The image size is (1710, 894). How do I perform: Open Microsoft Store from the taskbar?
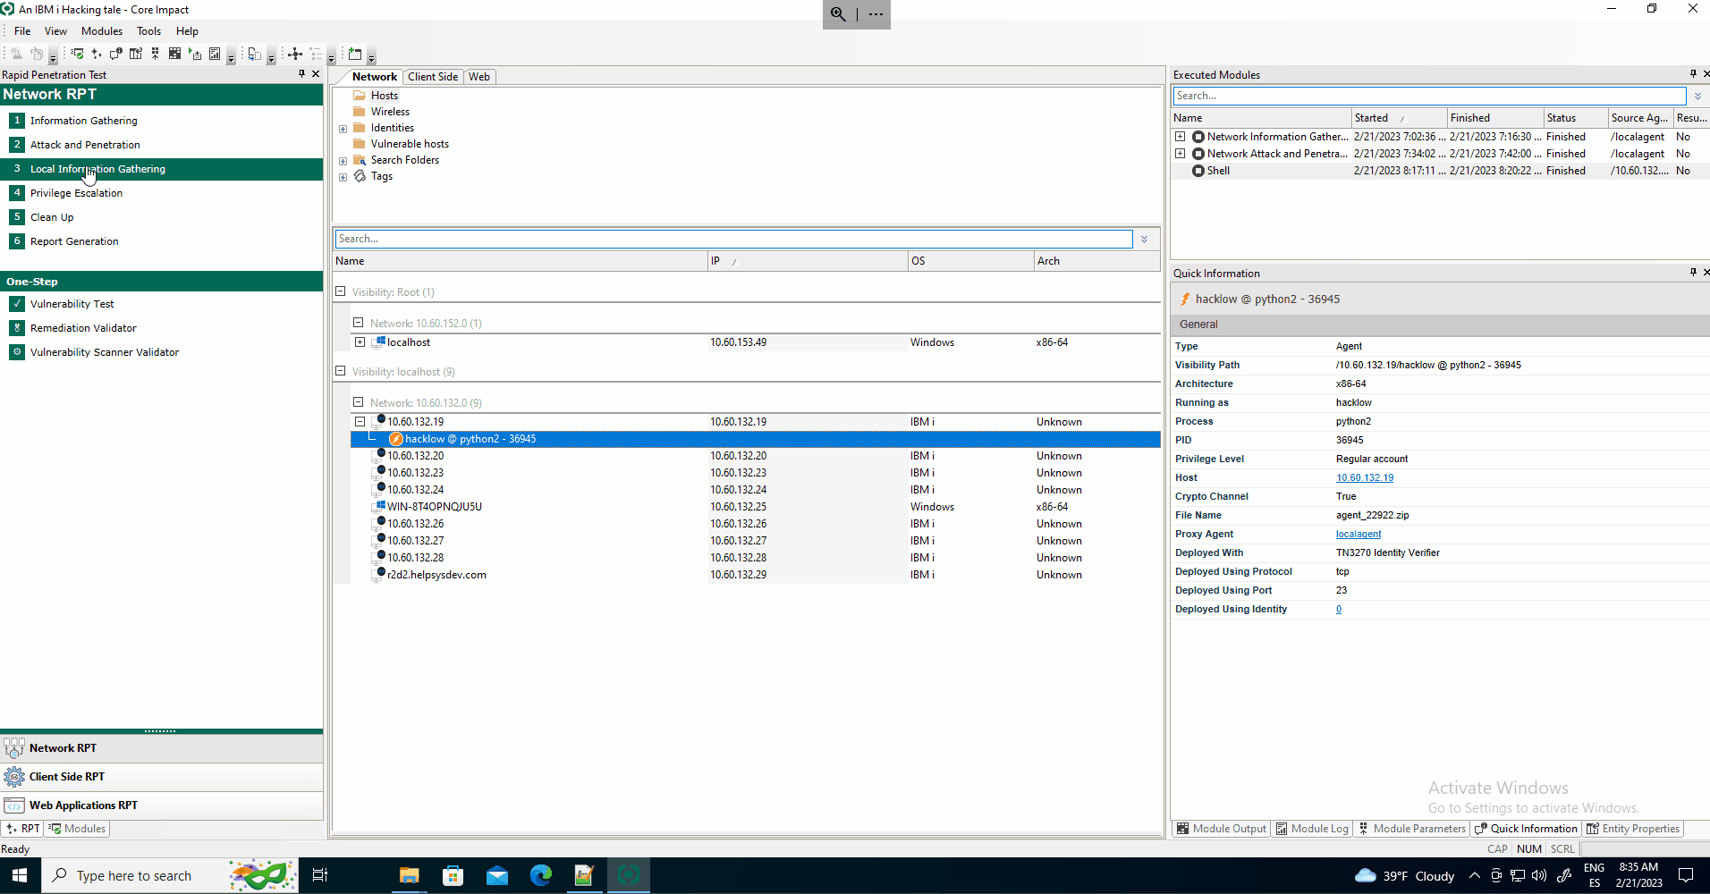pyautogui.click(x=453, y=875)
